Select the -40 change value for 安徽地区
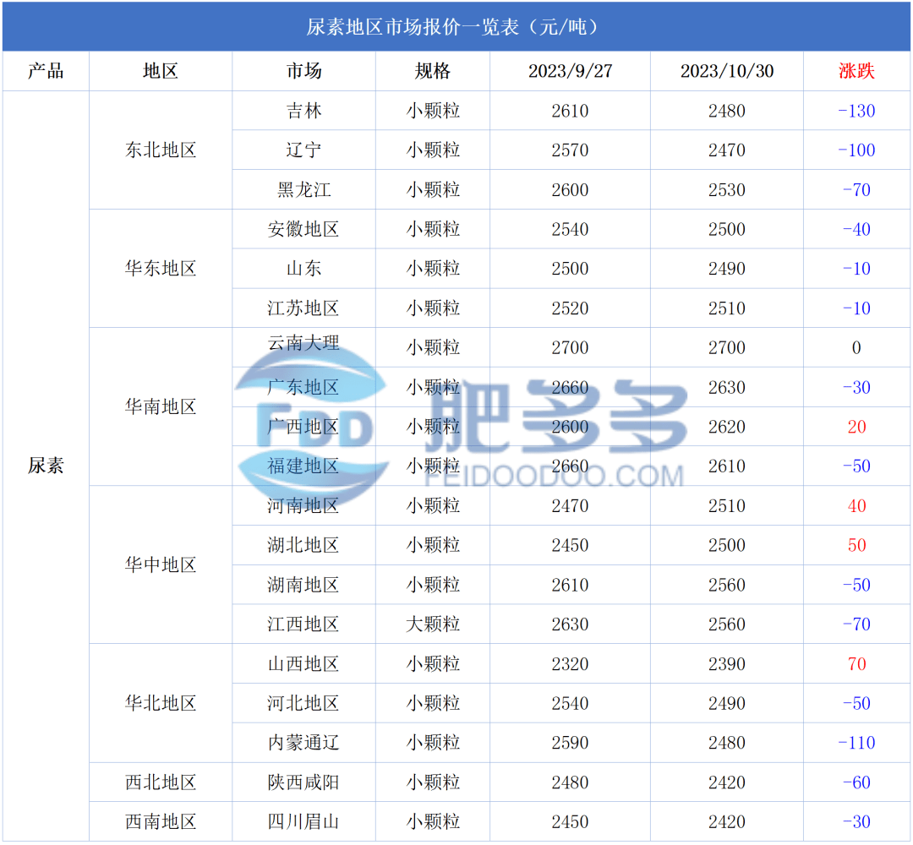The height and width of the screenshot is (845, 913). coord(856,229)
